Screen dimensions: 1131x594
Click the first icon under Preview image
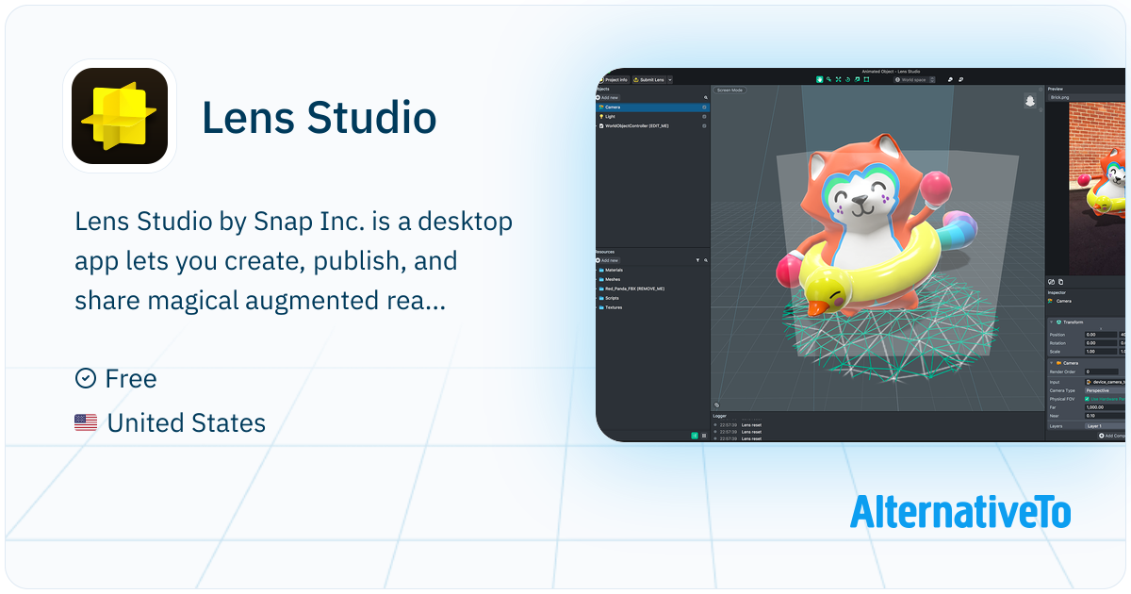(1051, 282)
